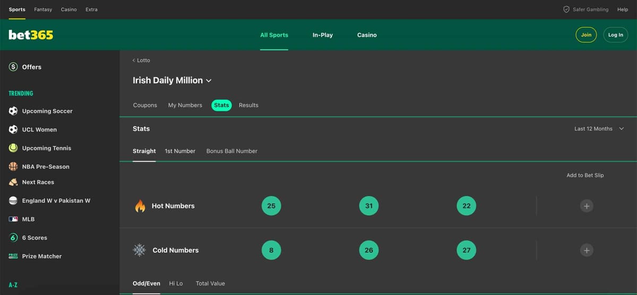Click the Hot Numbers flame icon
The height and width of the screenshot is (295, 637).
pos(140,205)
